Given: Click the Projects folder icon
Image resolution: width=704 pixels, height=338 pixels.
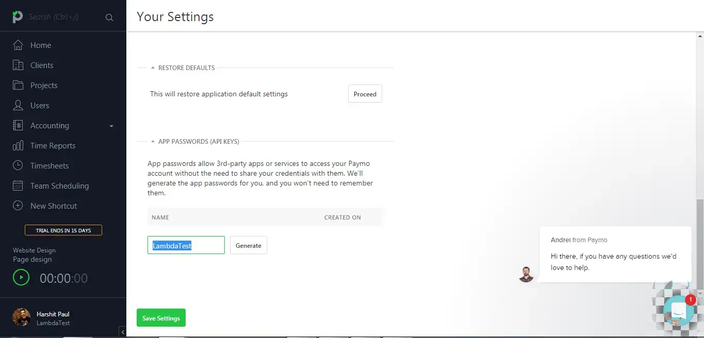Looking at the screenshot, I should click(x=17, y=85).
